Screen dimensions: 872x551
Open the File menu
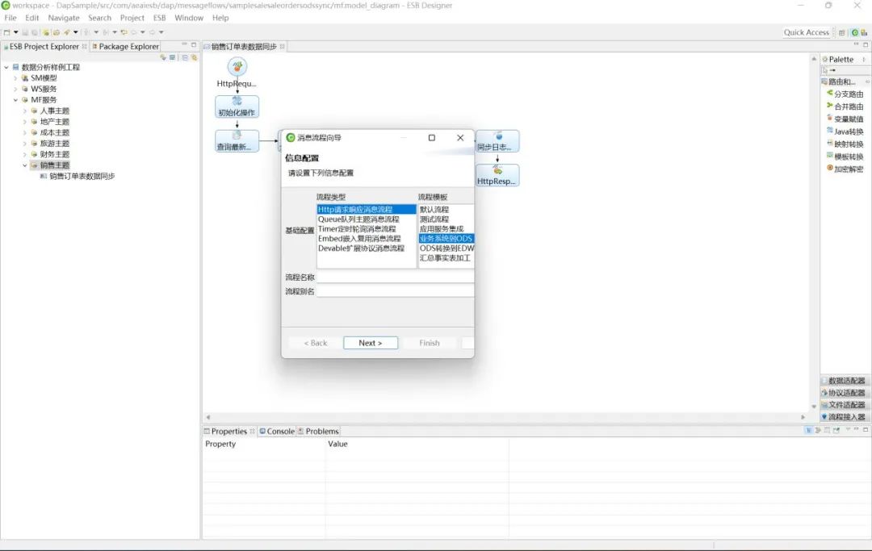click(x=10, y=18)
